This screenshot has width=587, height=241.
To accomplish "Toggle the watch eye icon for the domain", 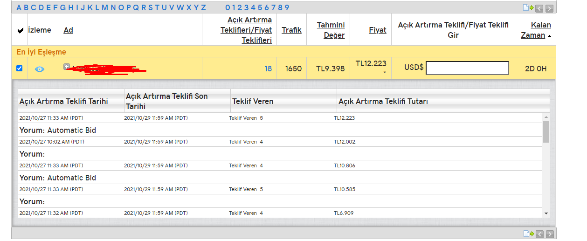I will point(40,69).
